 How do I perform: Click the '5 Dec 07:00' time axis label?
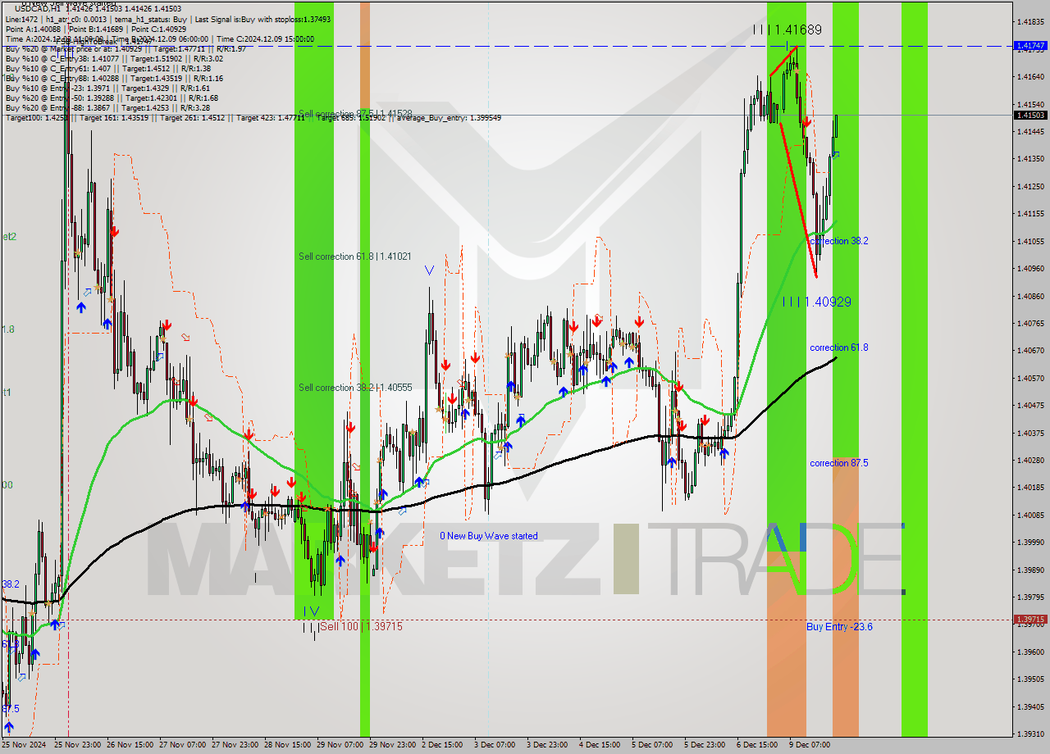(653, 745)
